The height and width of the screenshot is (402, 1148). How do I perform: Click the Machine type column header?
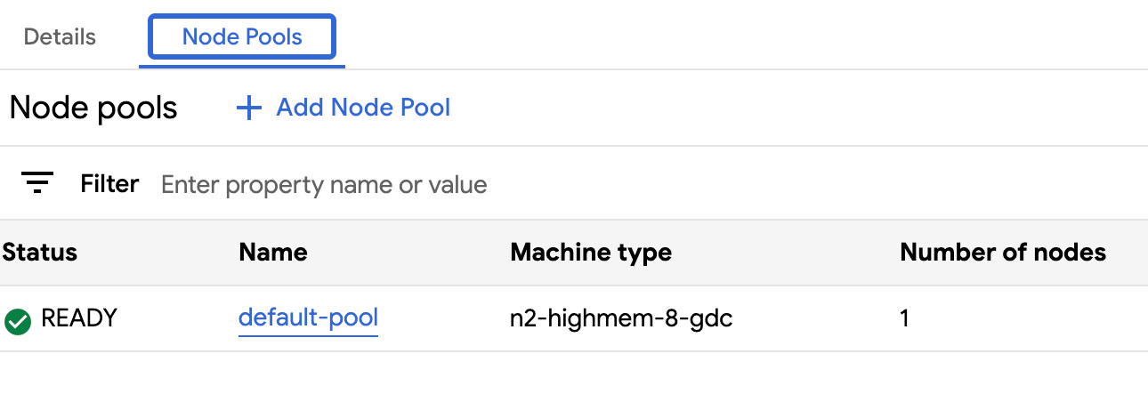(591, 253)
